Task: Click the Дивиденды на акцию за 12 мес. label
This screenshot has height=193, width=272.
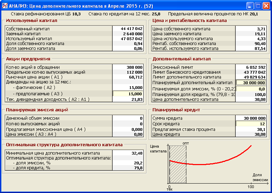Action: (x=38, y=82)
